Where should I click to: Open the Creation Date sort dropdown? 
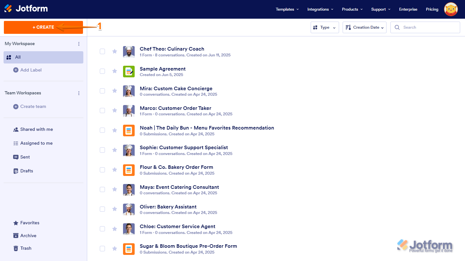click(x=364, y=27)
